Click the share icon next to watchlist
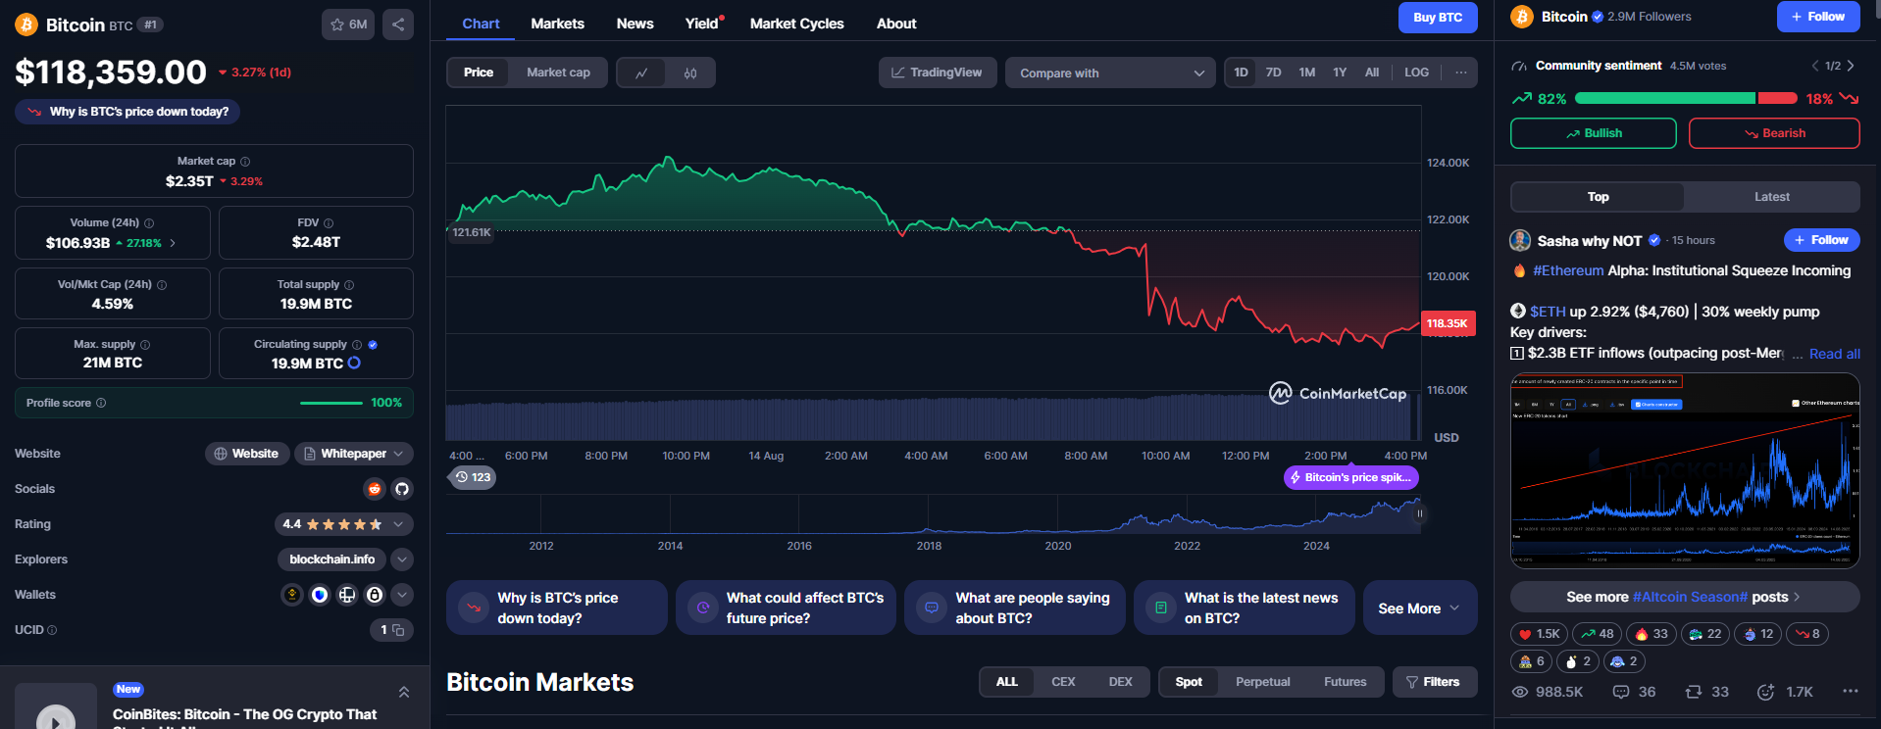Image resolution: width=1881 pixels, height=729 pixels. (x=398, y=24)
